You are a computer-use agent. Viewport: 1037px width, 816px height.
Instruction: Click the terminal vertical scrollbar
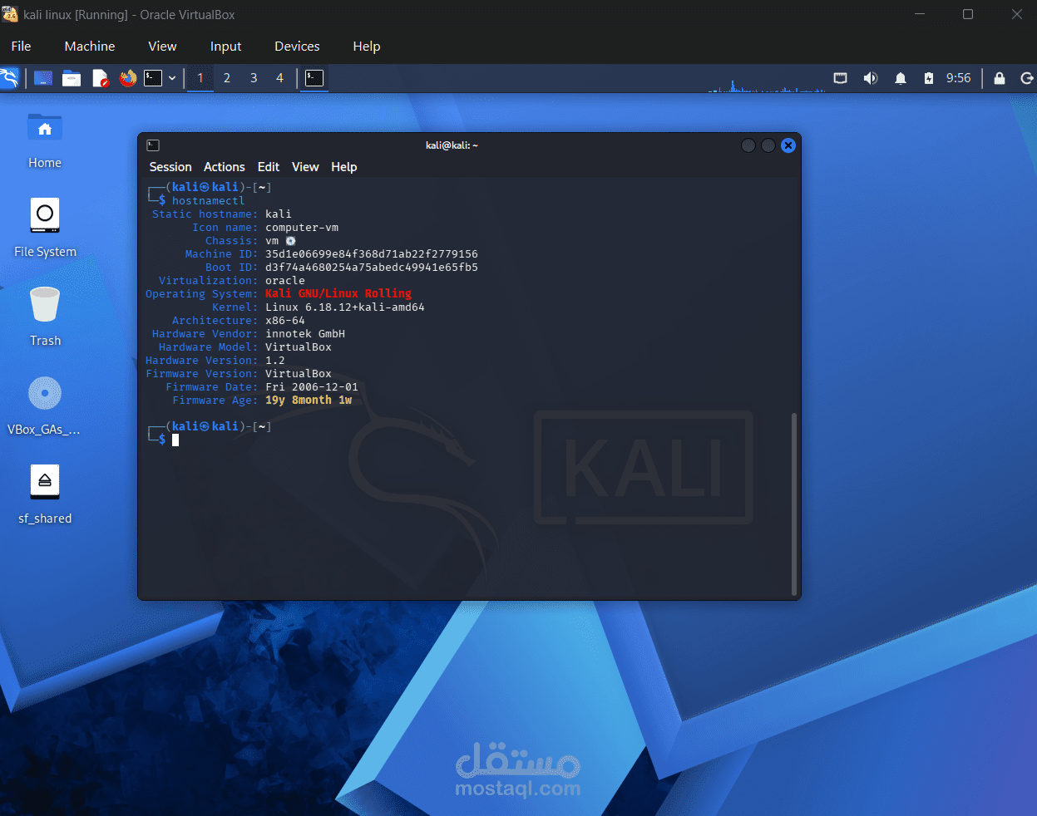(794, 503)
